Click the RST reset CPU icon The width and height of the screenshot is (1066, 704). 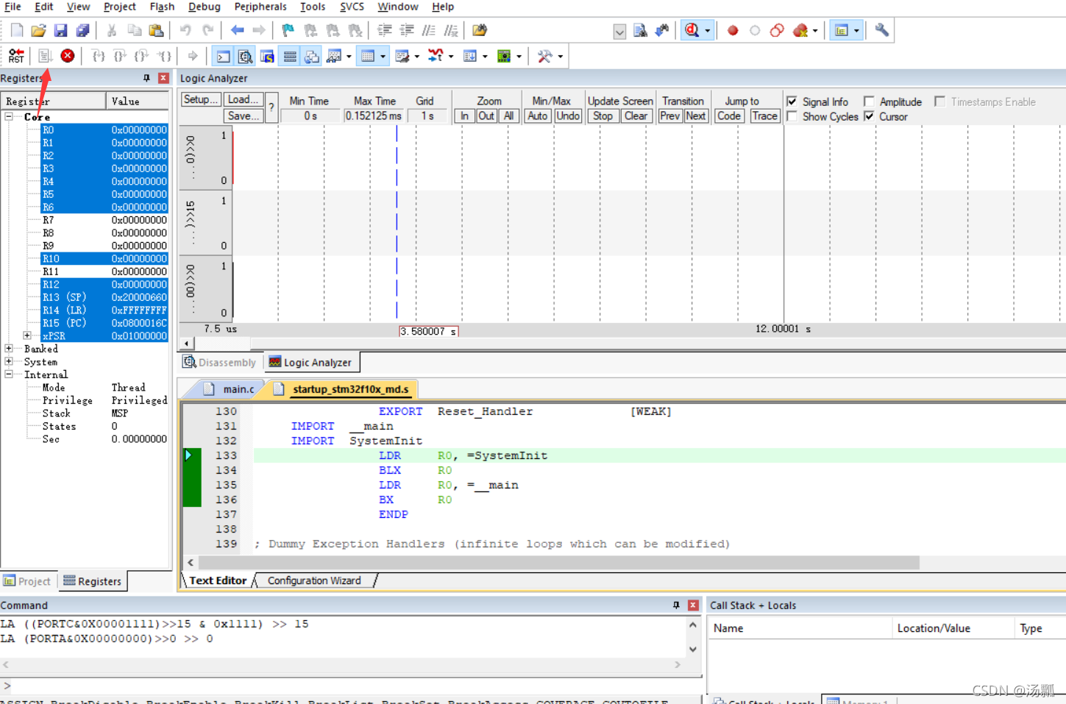[x=16, y=56]
